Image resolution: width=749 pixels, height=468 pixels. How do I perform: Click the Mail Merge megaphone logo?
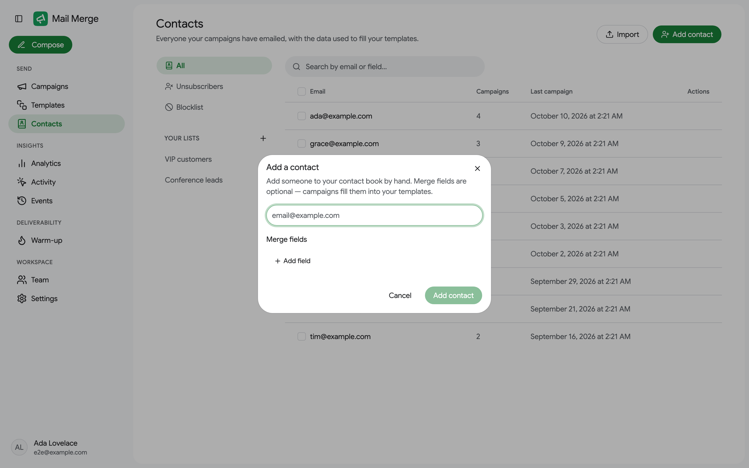coord(41,18)
